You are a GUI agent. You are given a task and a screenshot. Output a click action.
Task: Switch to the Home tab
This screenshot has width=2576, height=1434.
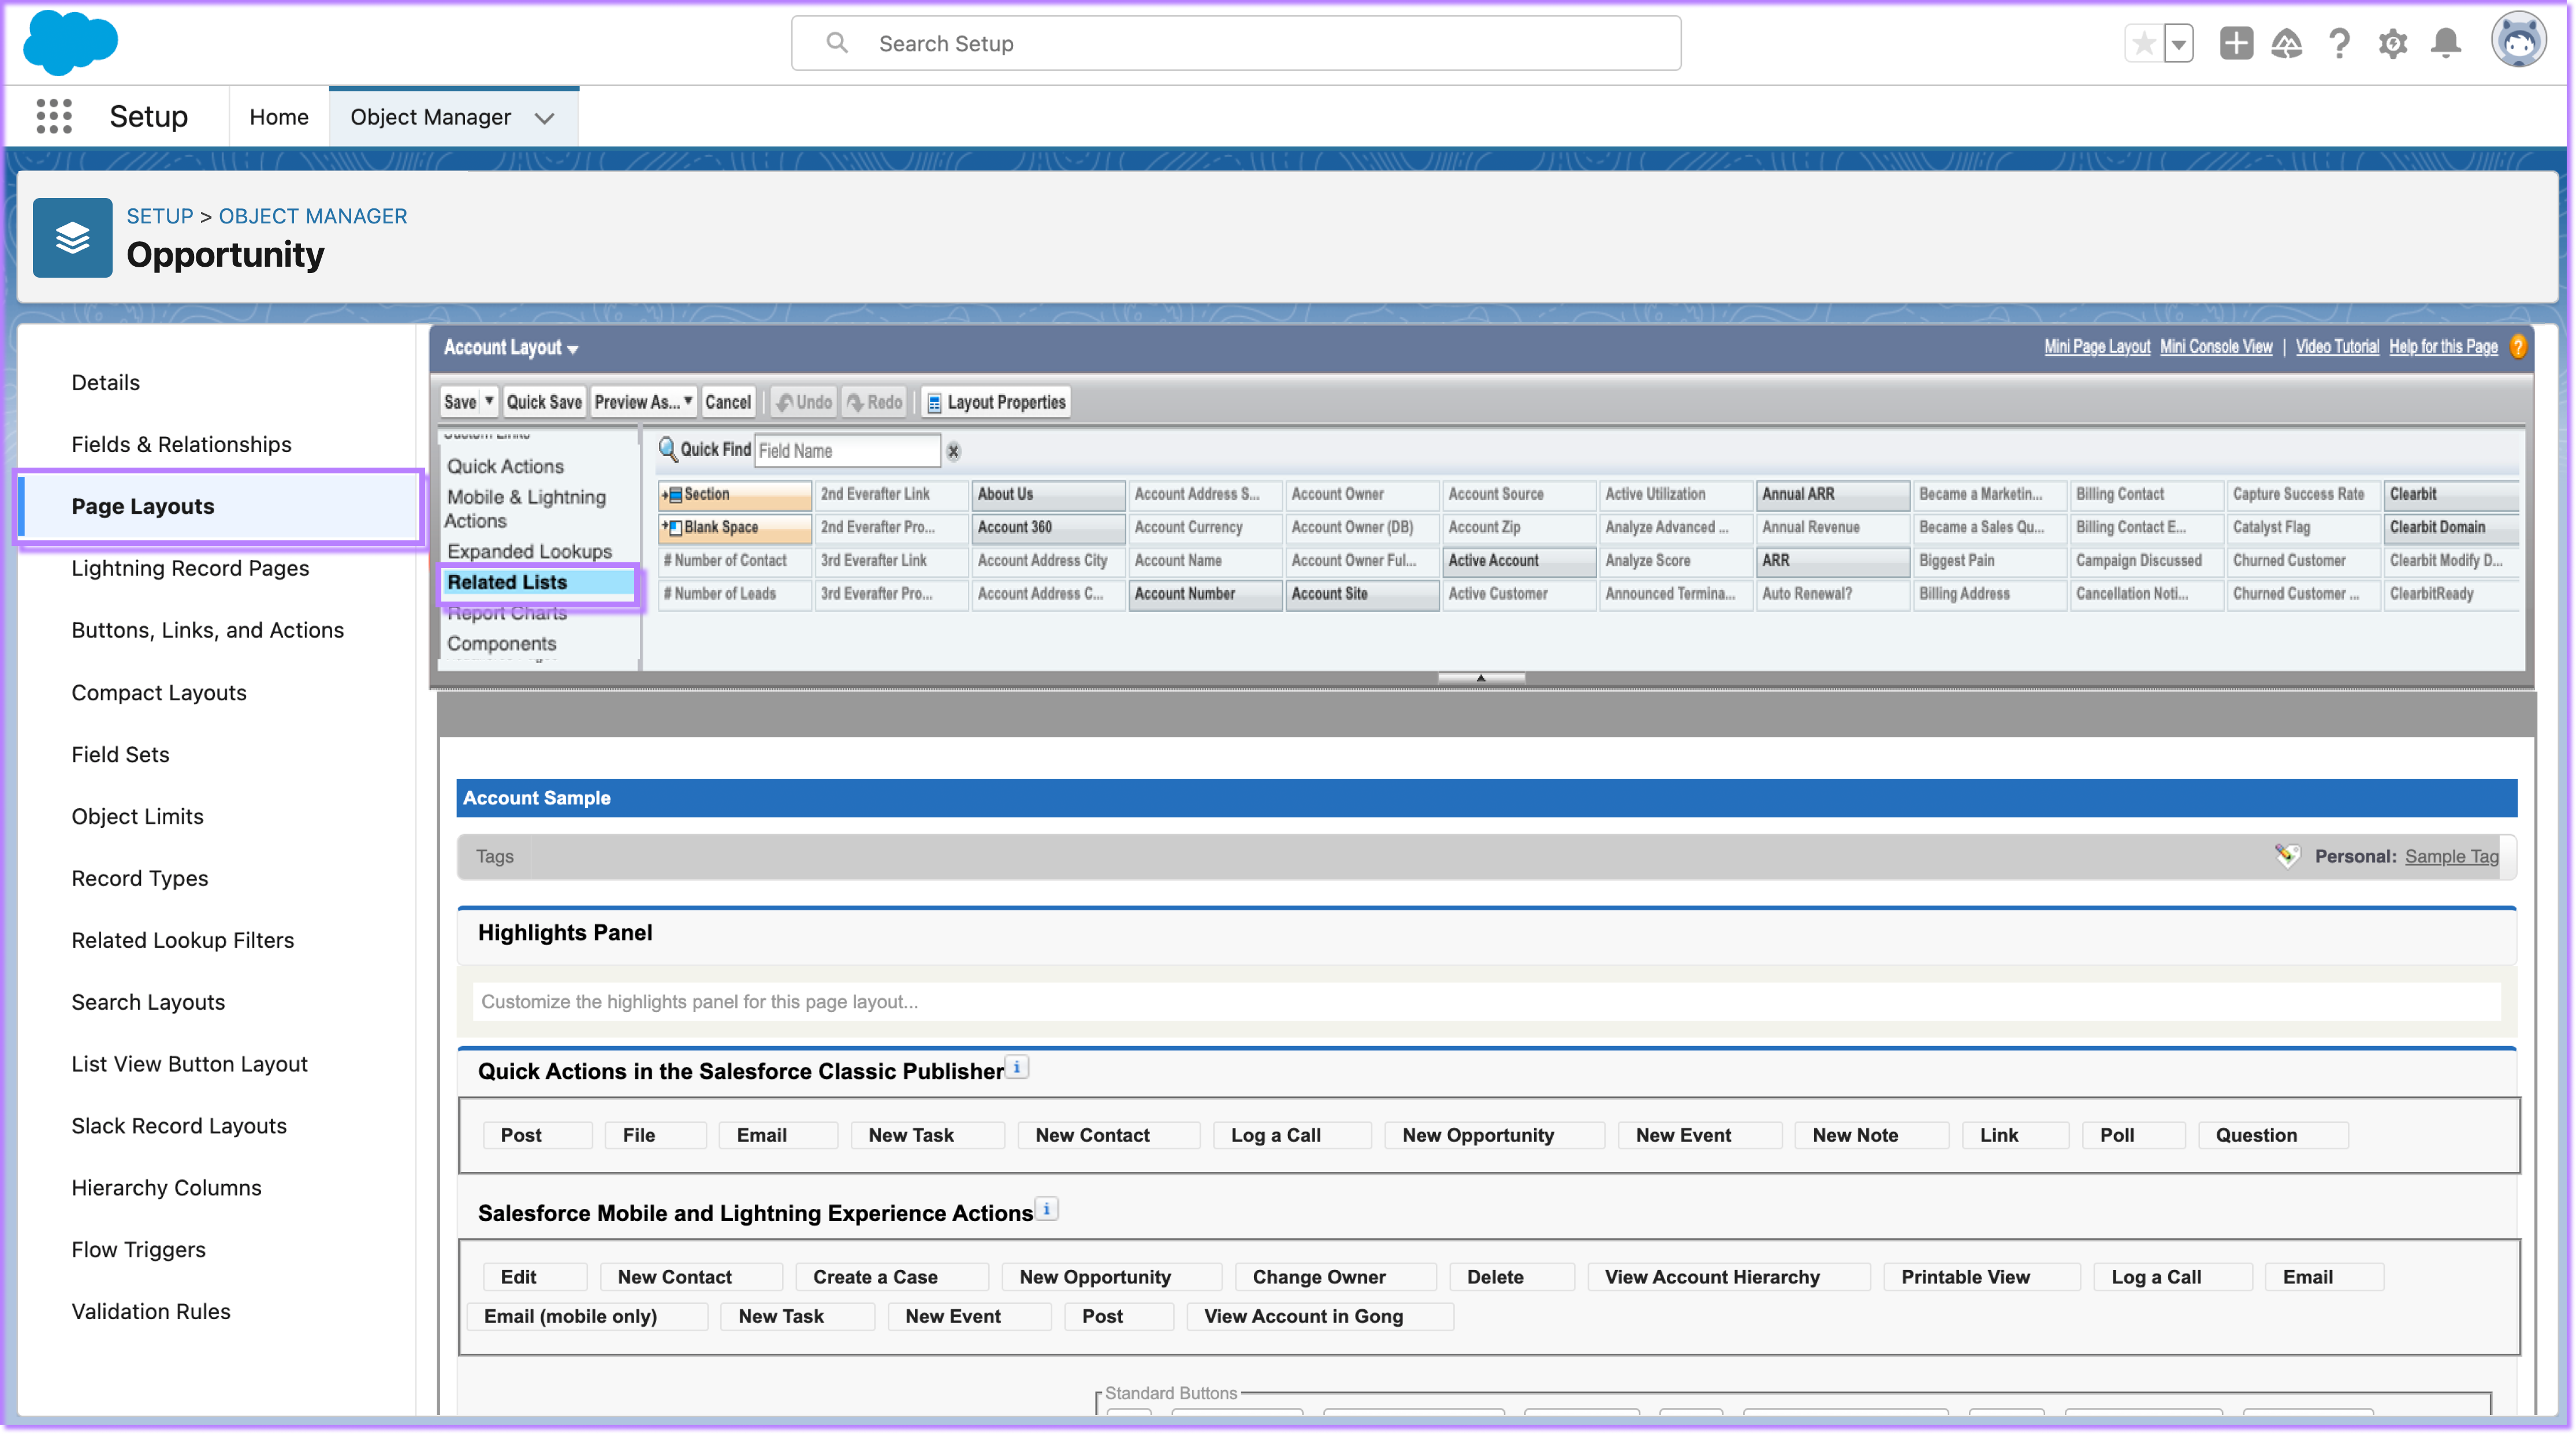tap(279, 117)
